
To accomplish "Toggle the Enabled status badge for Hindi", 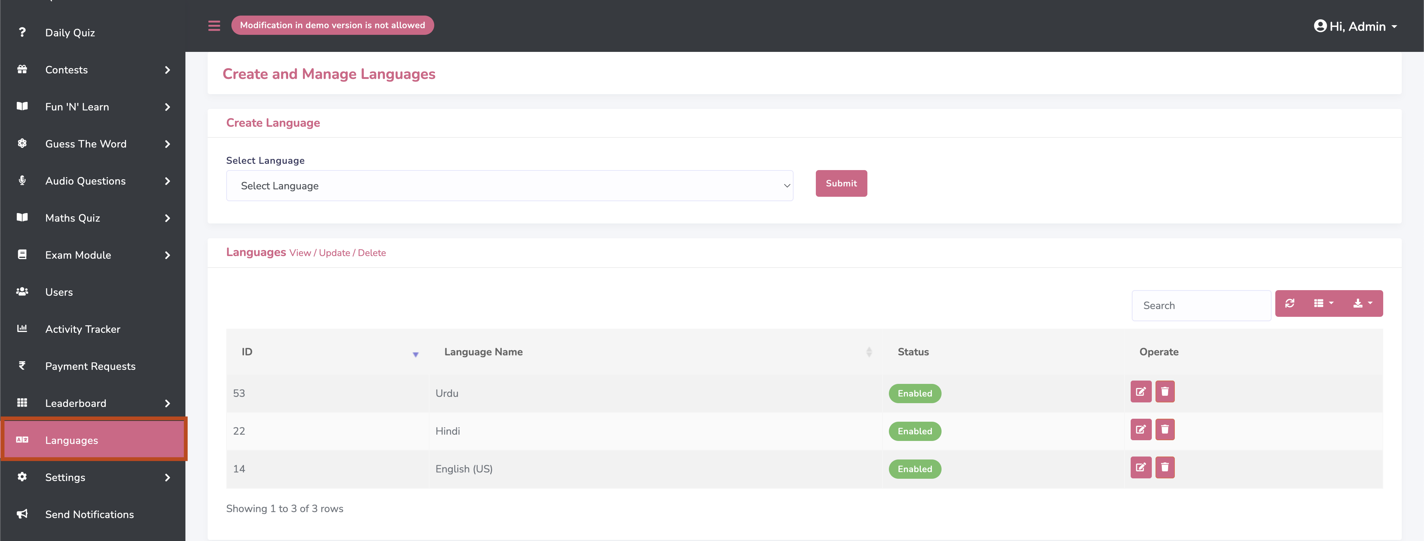I will click(x=914, y=431).
